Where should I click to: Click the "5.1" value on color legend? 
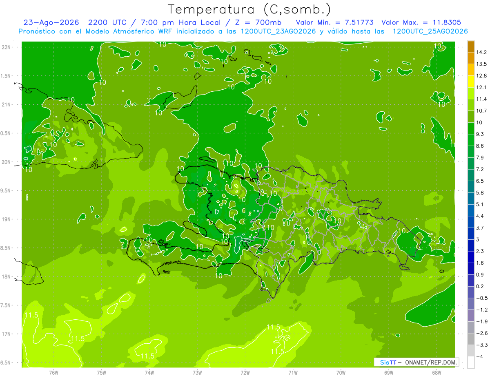(481, 204)
